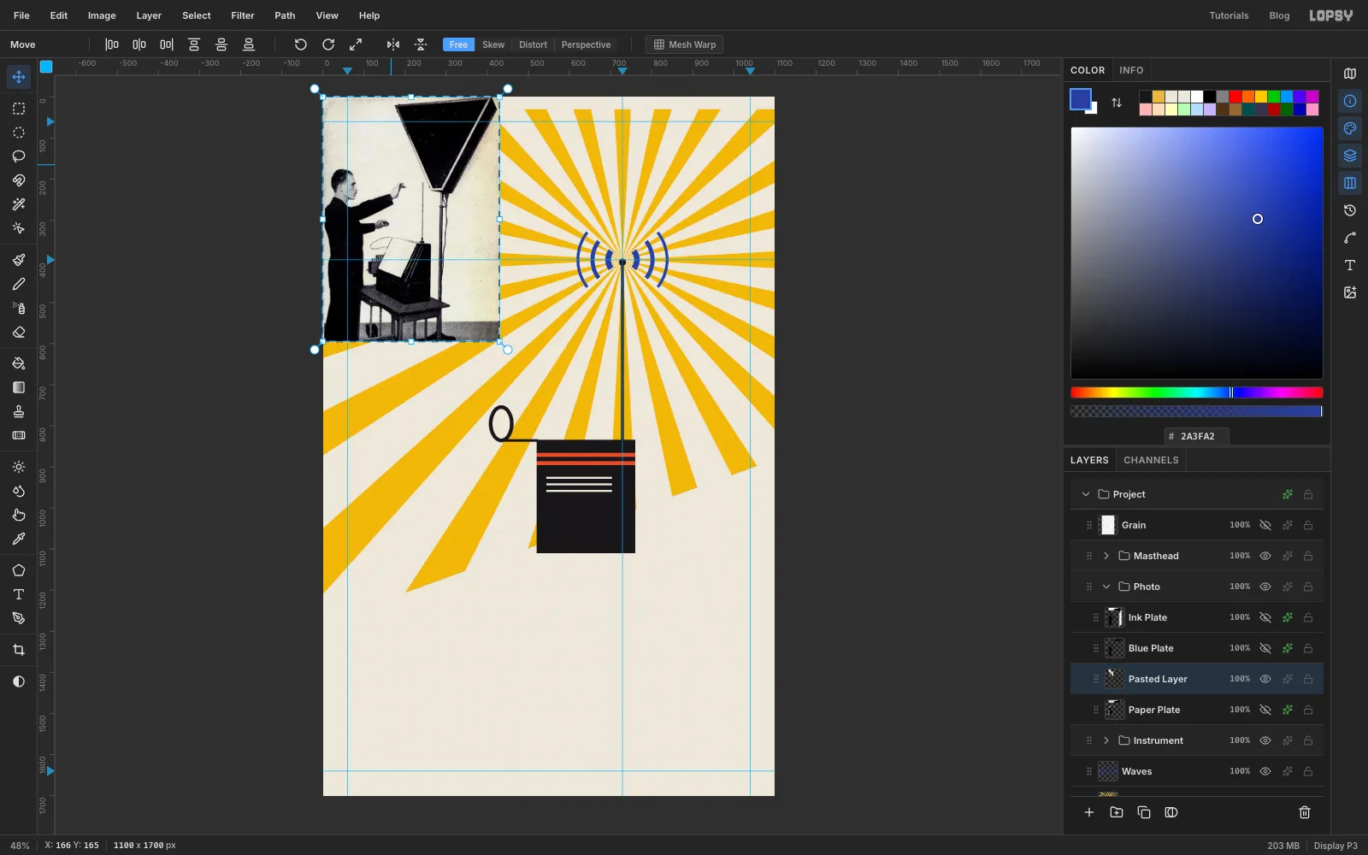Image resolution: width=1368 pixels, height=855 pixels.
Task: Expand the Instrument folder
Action: point(1106,740)
